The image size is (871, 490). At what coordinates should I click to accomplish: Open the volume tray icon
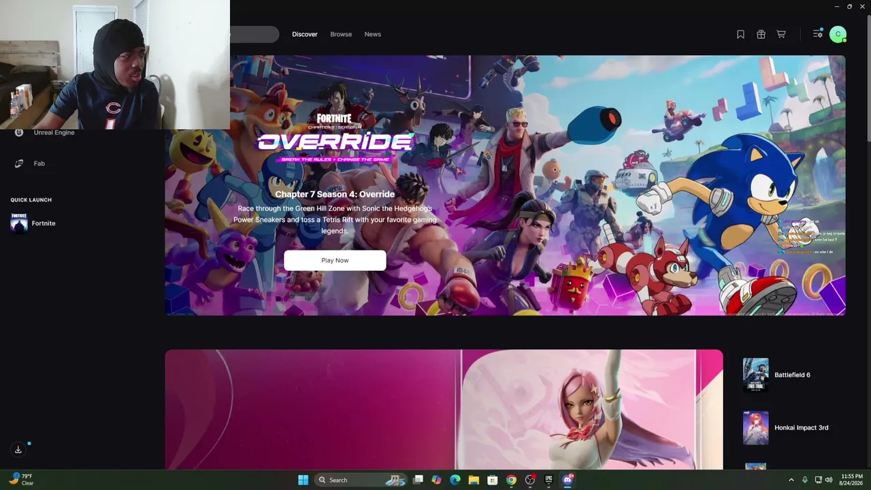[x=829, y=480]
